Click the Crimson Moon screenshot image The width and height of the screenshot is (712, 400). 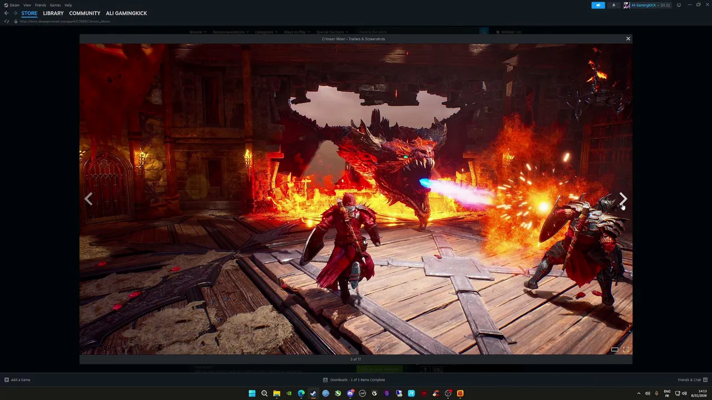pyautogui.click(x=355, y=199)
